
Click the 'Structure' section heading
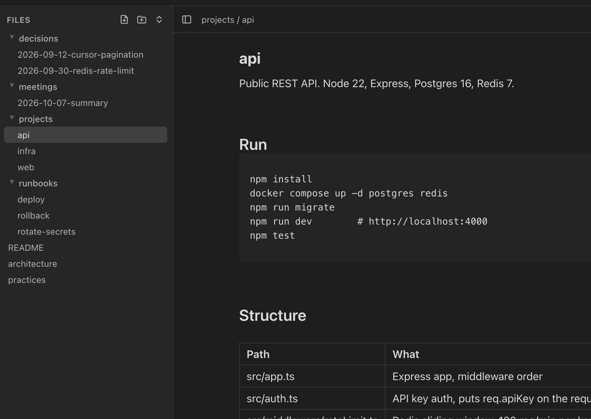click(x=273, y=315)
